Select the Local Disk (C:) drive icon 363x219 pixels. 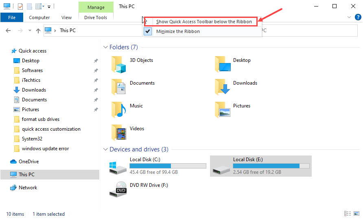point(118,168)
